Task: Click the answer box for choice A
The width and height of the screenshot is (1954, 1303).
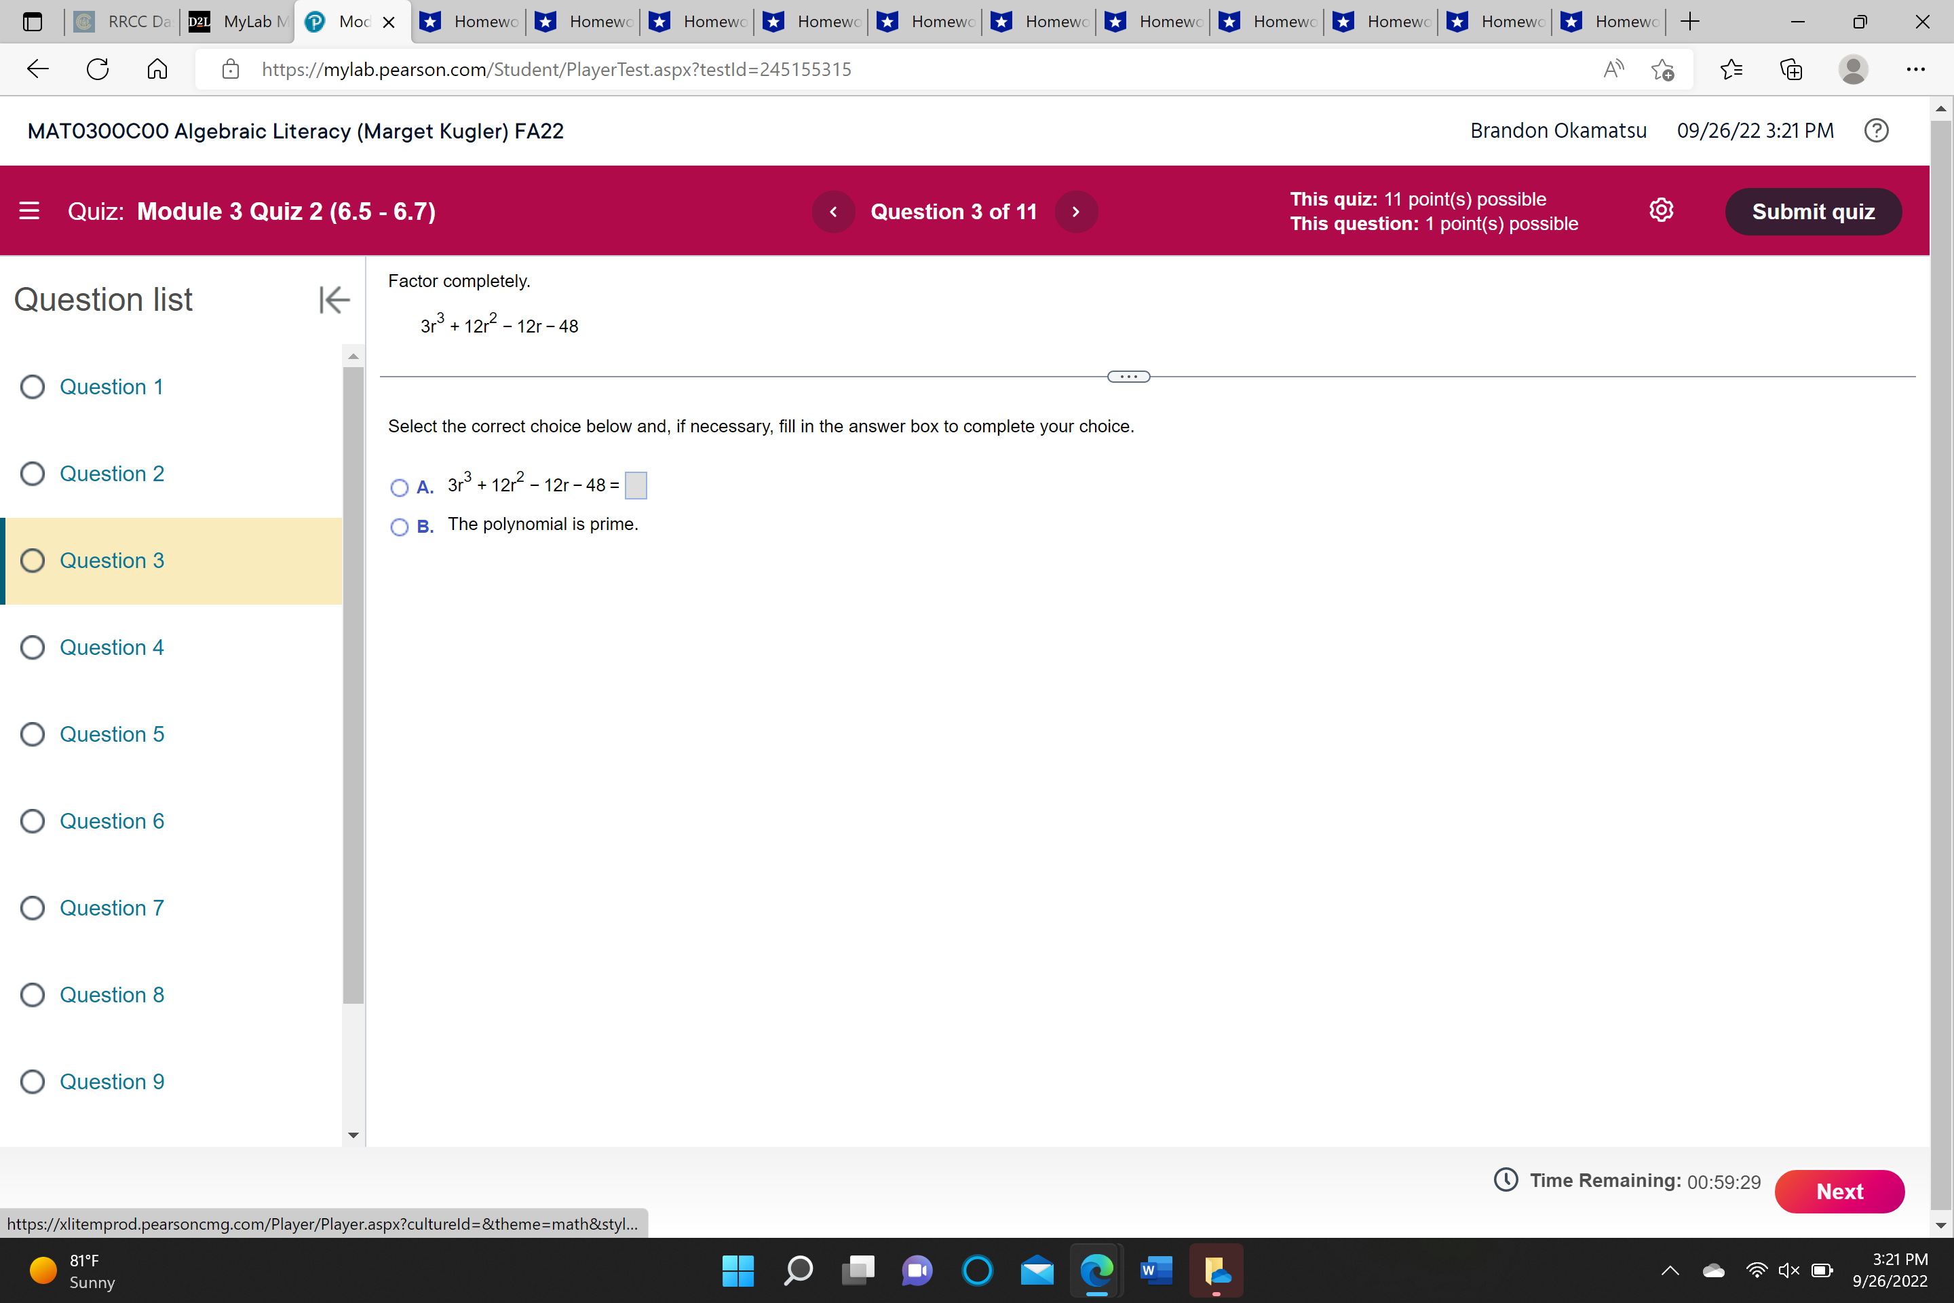Action: 636,485
